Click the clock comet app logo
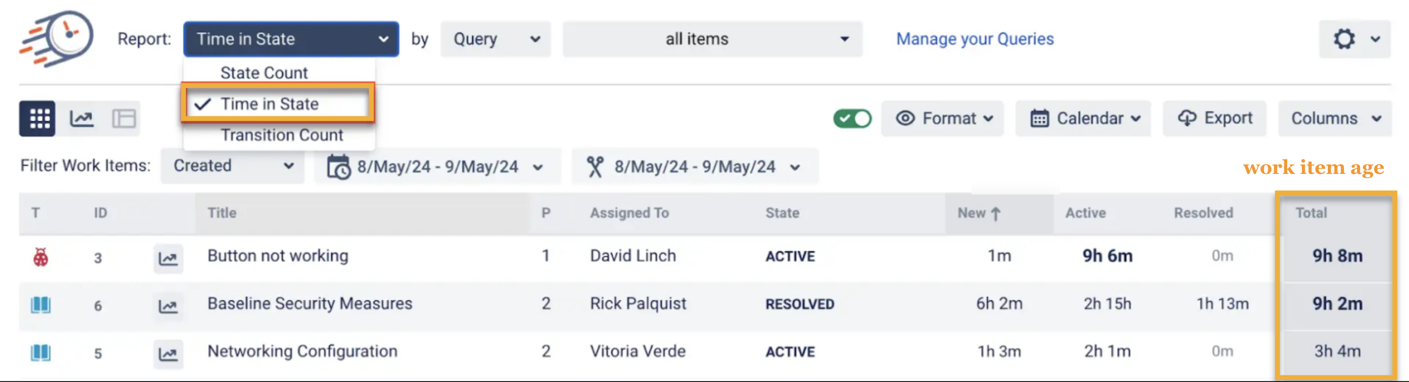The width and height of the screenshot is (1409, 382). click(56, 37)
